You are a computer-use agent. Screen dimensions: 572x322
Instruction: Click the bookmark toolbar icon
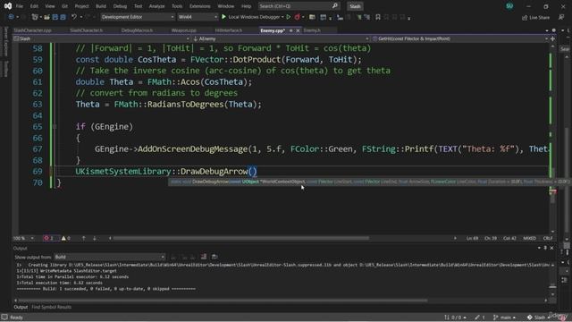(x=378, y=17)
